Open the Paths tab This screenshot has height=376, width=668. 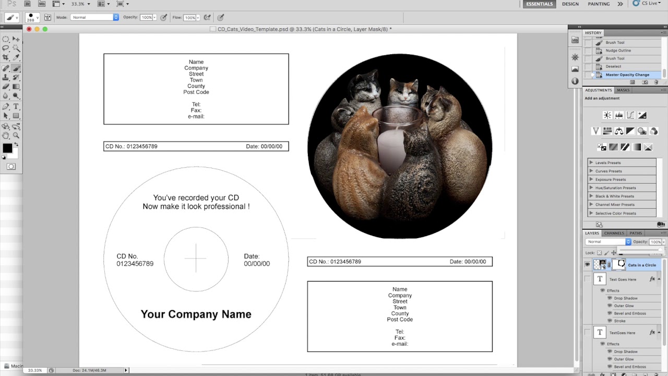[x=636, y=233]
